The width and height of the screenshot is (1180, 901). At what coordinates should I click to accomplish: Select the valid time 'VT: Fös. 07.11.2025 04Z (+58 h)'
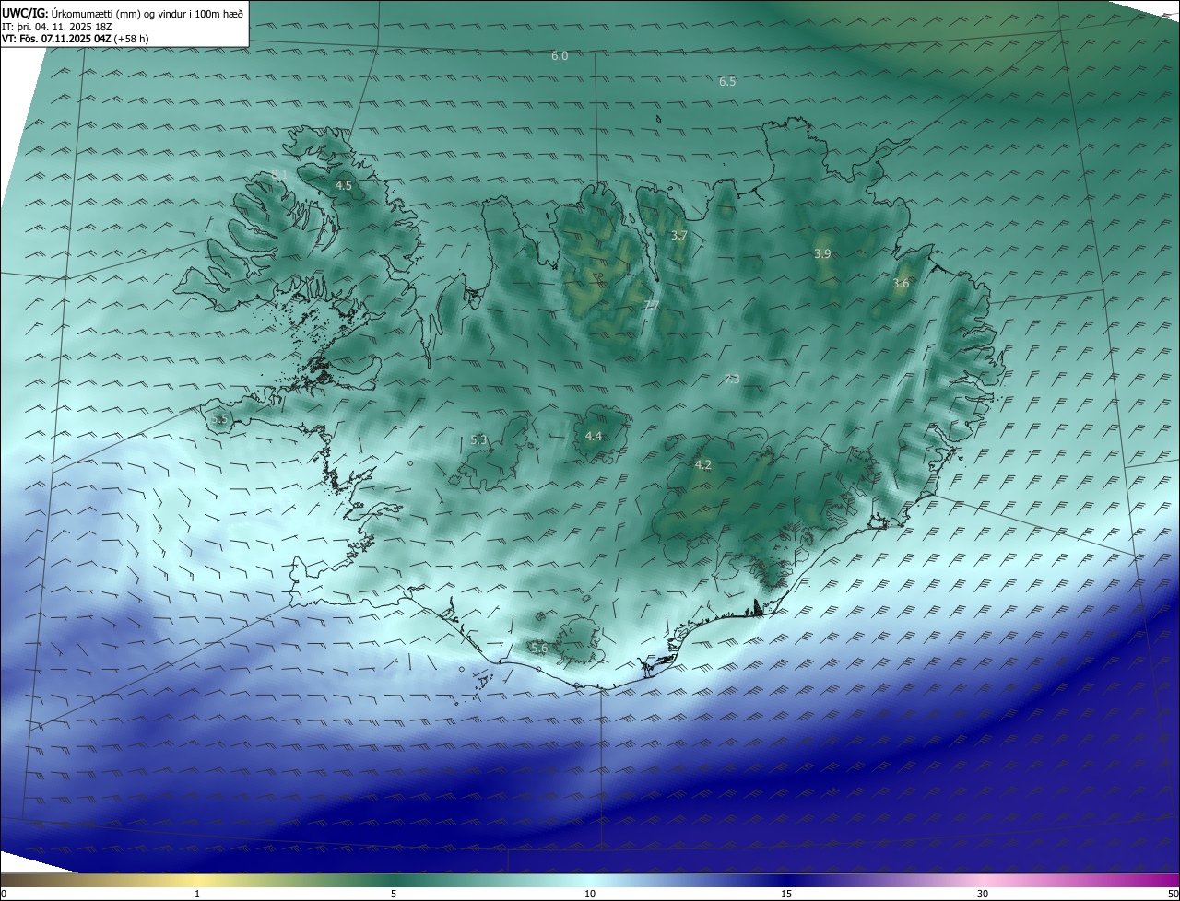point(76,39)
